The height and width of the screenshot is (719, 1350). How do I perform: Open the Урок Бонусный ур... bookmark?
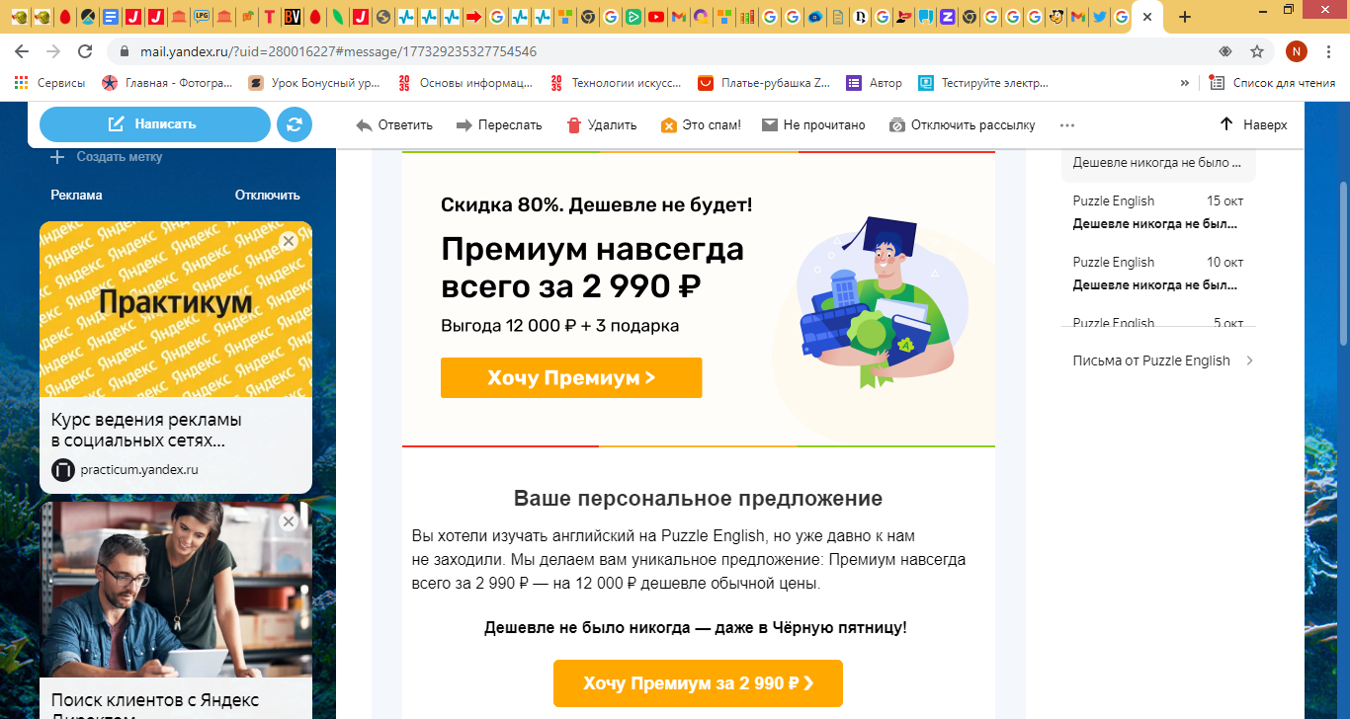tap(314, 83)
